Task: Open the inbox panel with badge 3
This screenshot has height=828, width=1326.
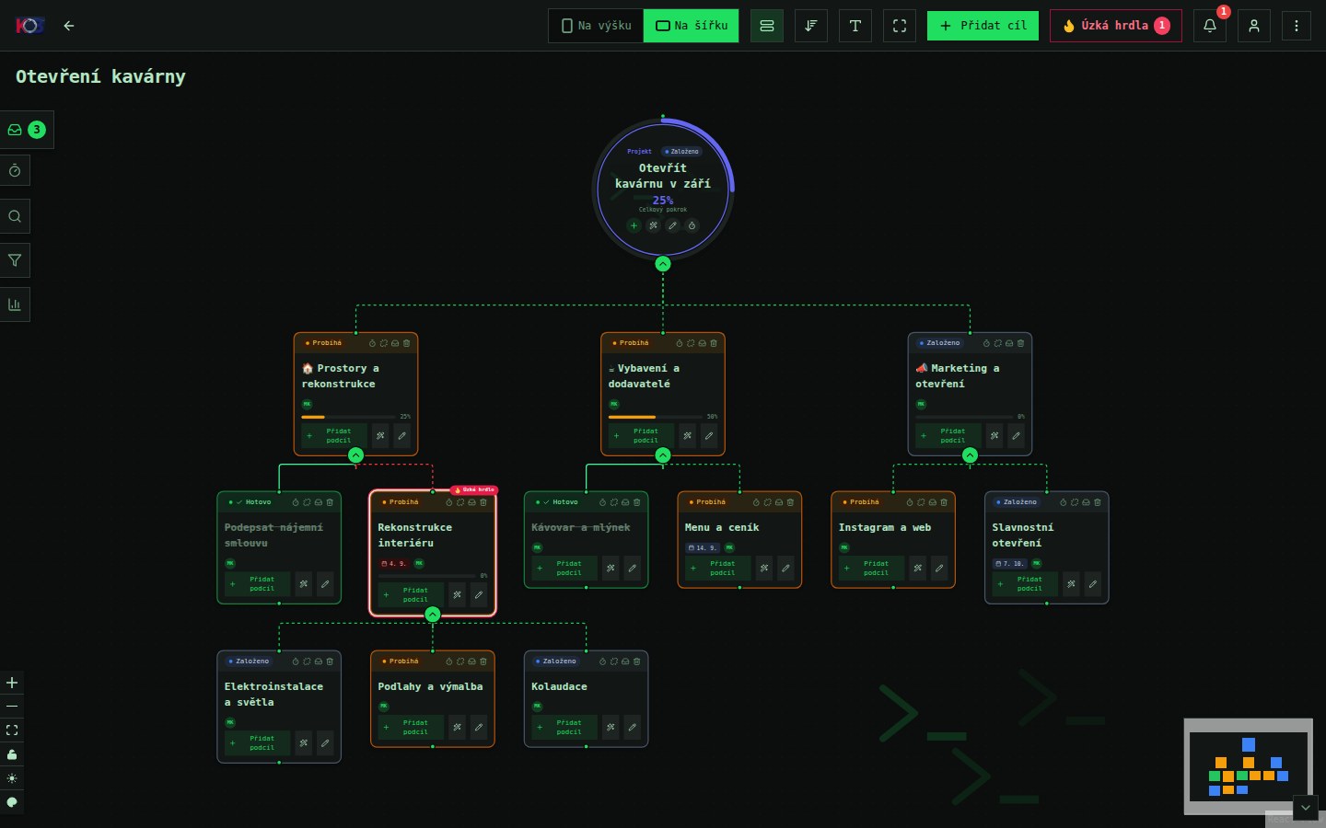Action: click(27, 130)
